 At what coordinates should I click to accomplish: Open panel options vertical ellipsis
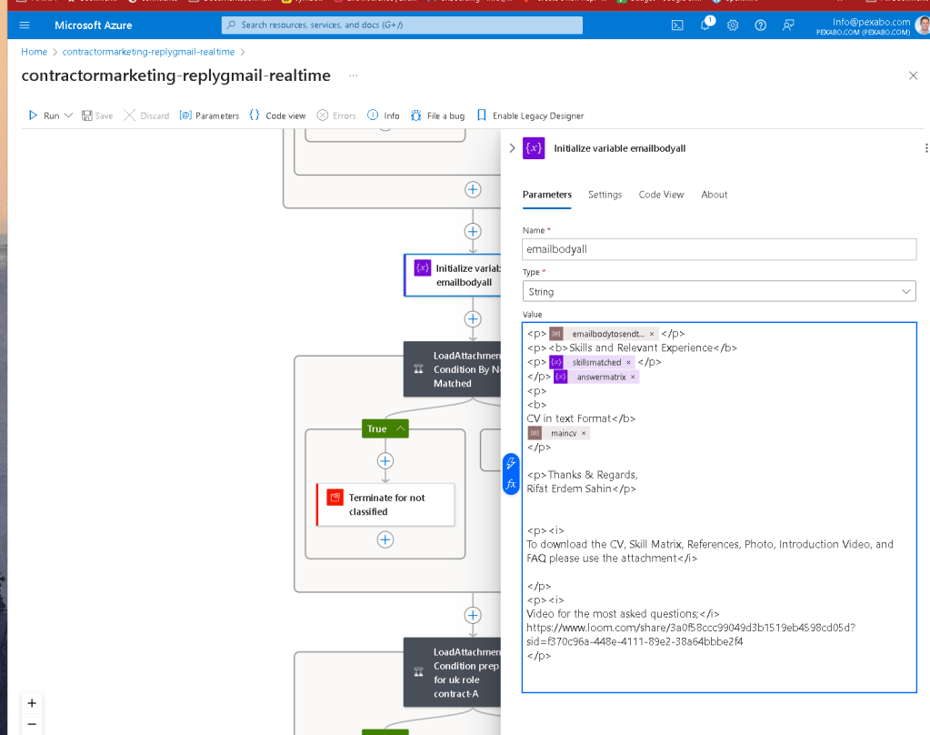tap(925, 148)
